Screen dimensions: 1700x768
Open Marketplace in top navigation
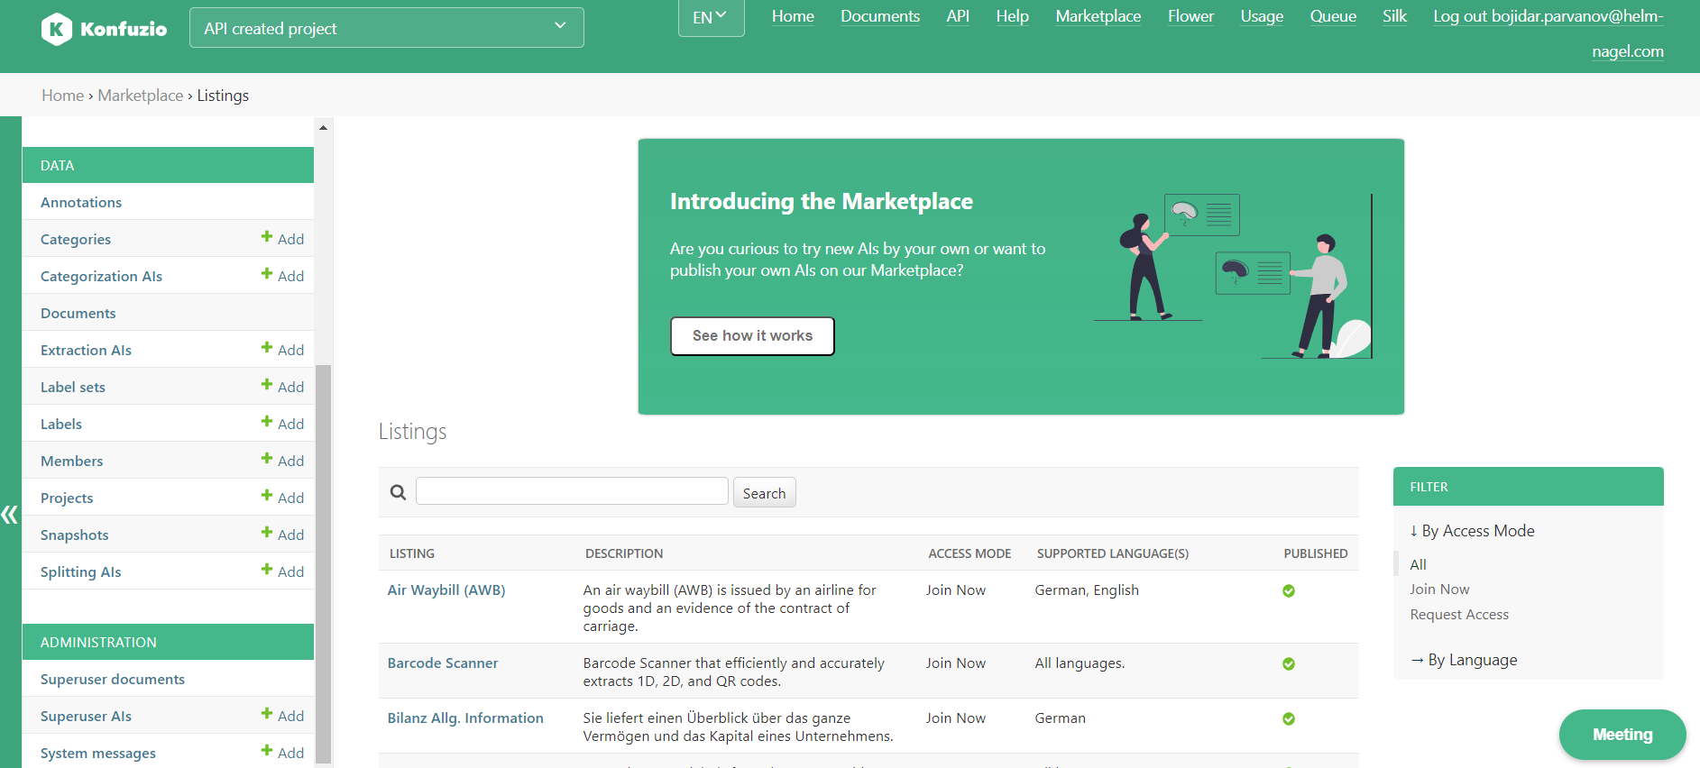tap(1098, 16)
